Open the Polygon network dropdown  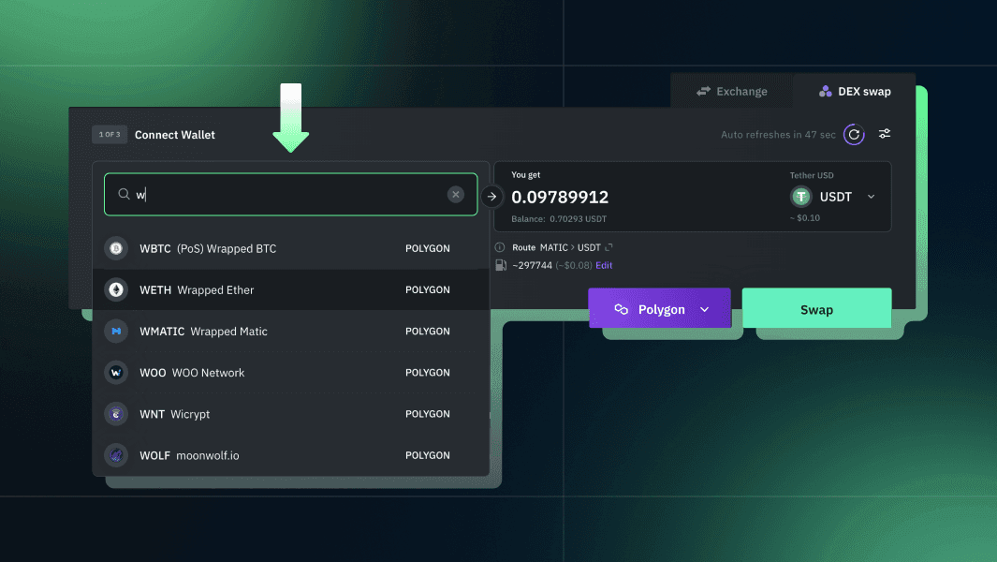(659, 309)
